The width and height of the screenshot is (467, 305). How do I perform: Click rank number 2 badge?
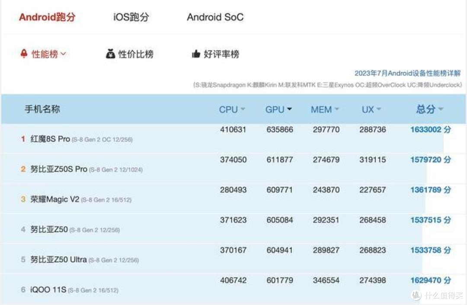point(23,169)
